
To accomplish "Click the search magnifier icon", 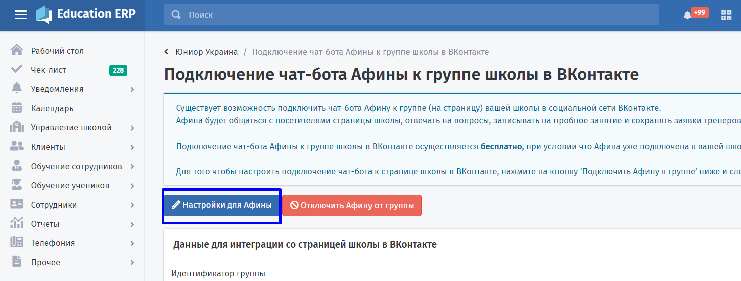I will (x=176, y=15).
